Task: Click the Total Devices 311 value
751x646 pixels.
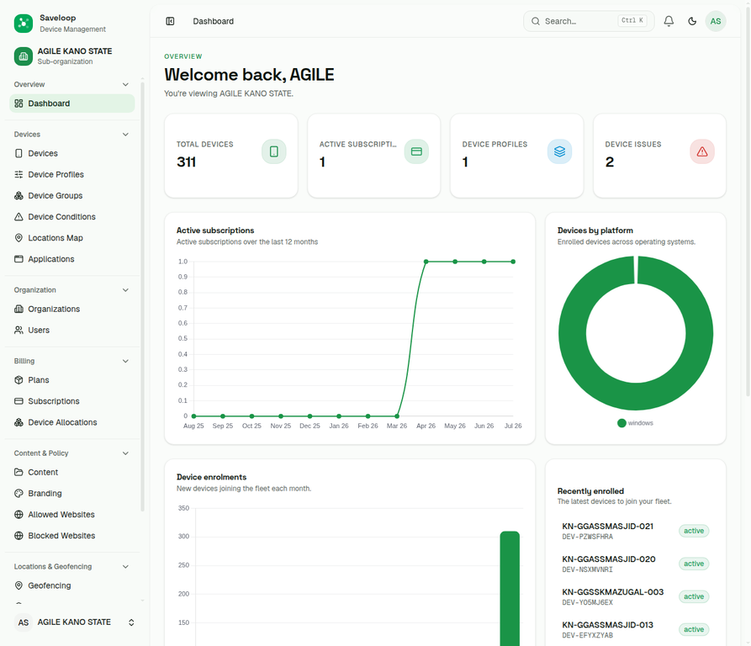Action: click(187, 161)
